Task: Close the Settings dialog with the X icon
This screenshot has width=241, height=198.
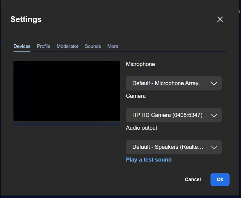Action: 220,19
